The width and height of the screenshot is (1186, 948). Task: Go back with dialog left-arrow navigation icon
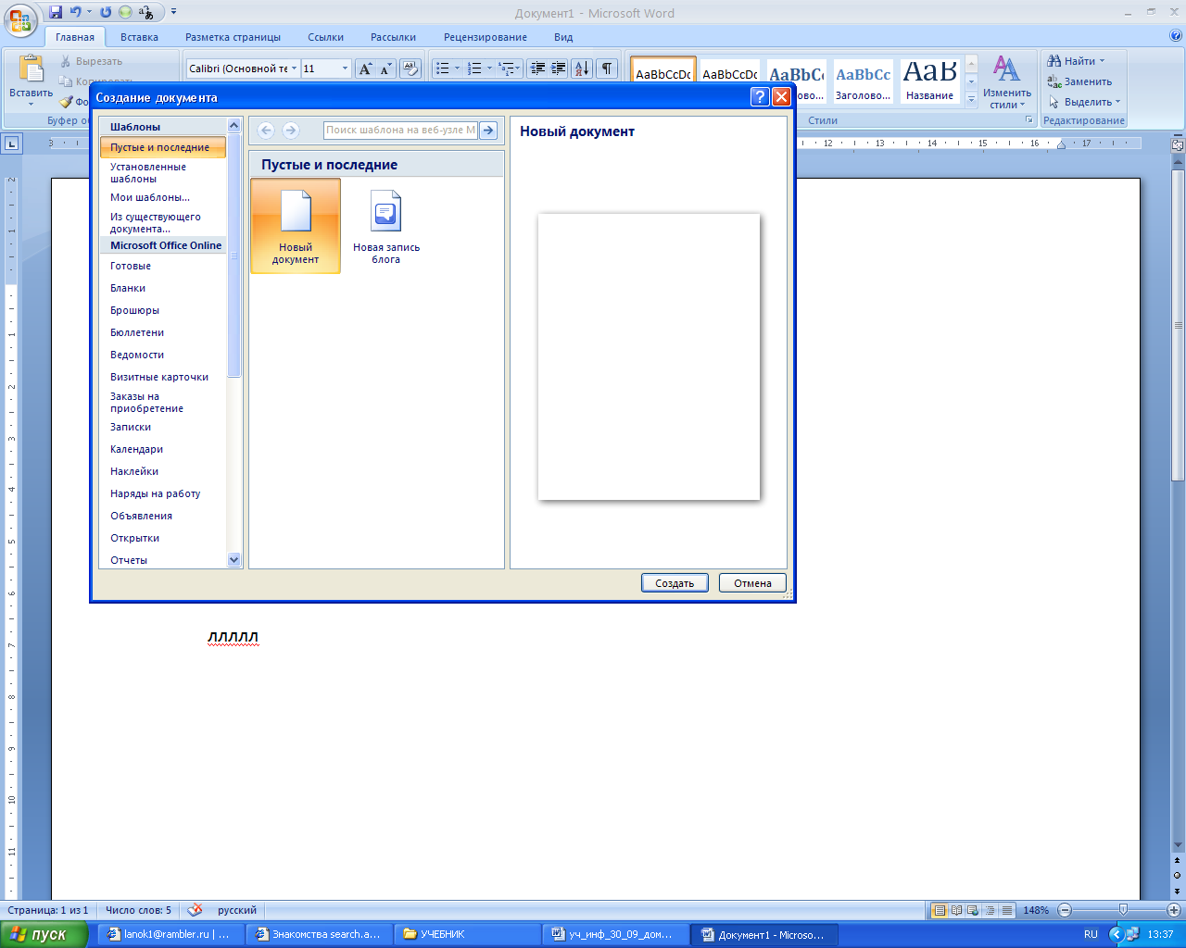266,131
